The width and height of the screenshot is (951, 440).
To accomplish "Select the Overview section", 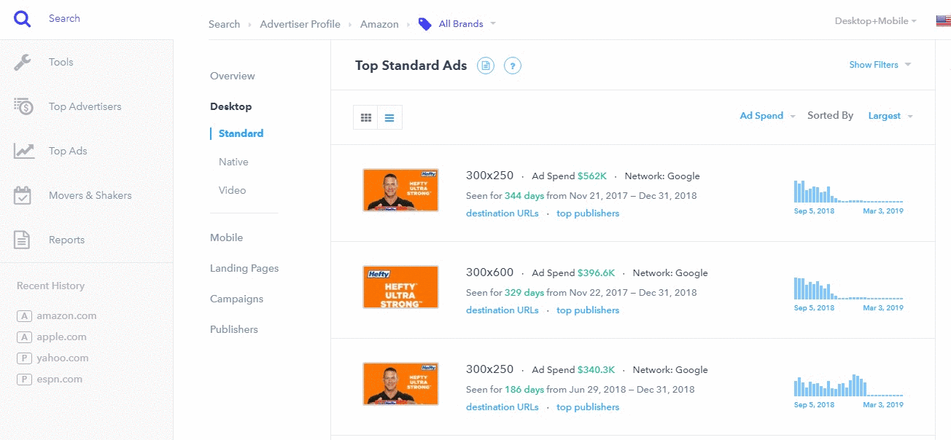I will coord(233,76).
